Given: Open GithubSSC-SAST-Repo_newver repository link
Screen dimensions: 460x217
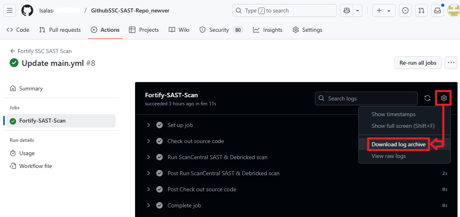Looking at the screenshot, I should pyautogui.click(x=130, y=10).
